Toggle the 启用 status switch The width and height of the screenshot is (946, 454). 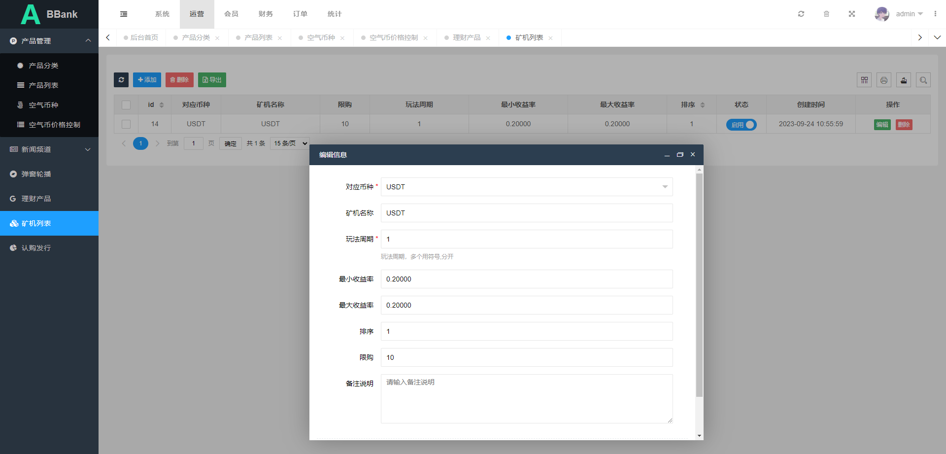click(x=742, y=125)
